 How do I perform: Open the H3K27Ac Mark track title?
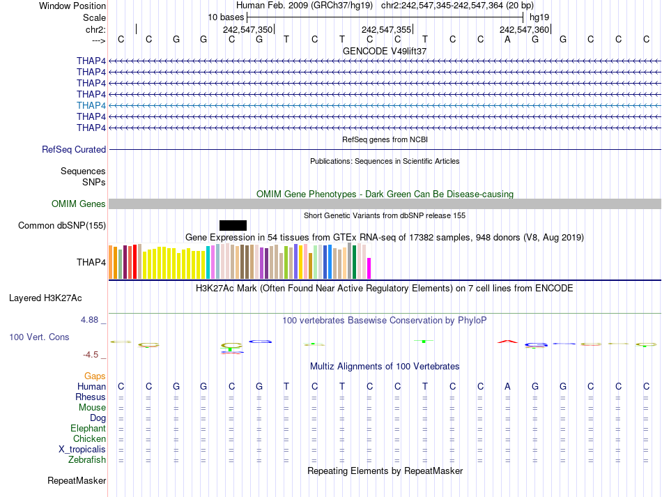pyautogui.click(x=385, y=289)
